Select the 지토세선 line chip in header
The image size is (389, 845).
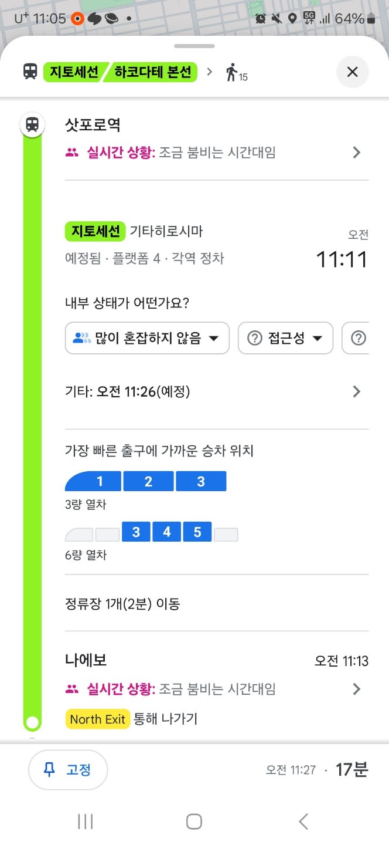74,72
